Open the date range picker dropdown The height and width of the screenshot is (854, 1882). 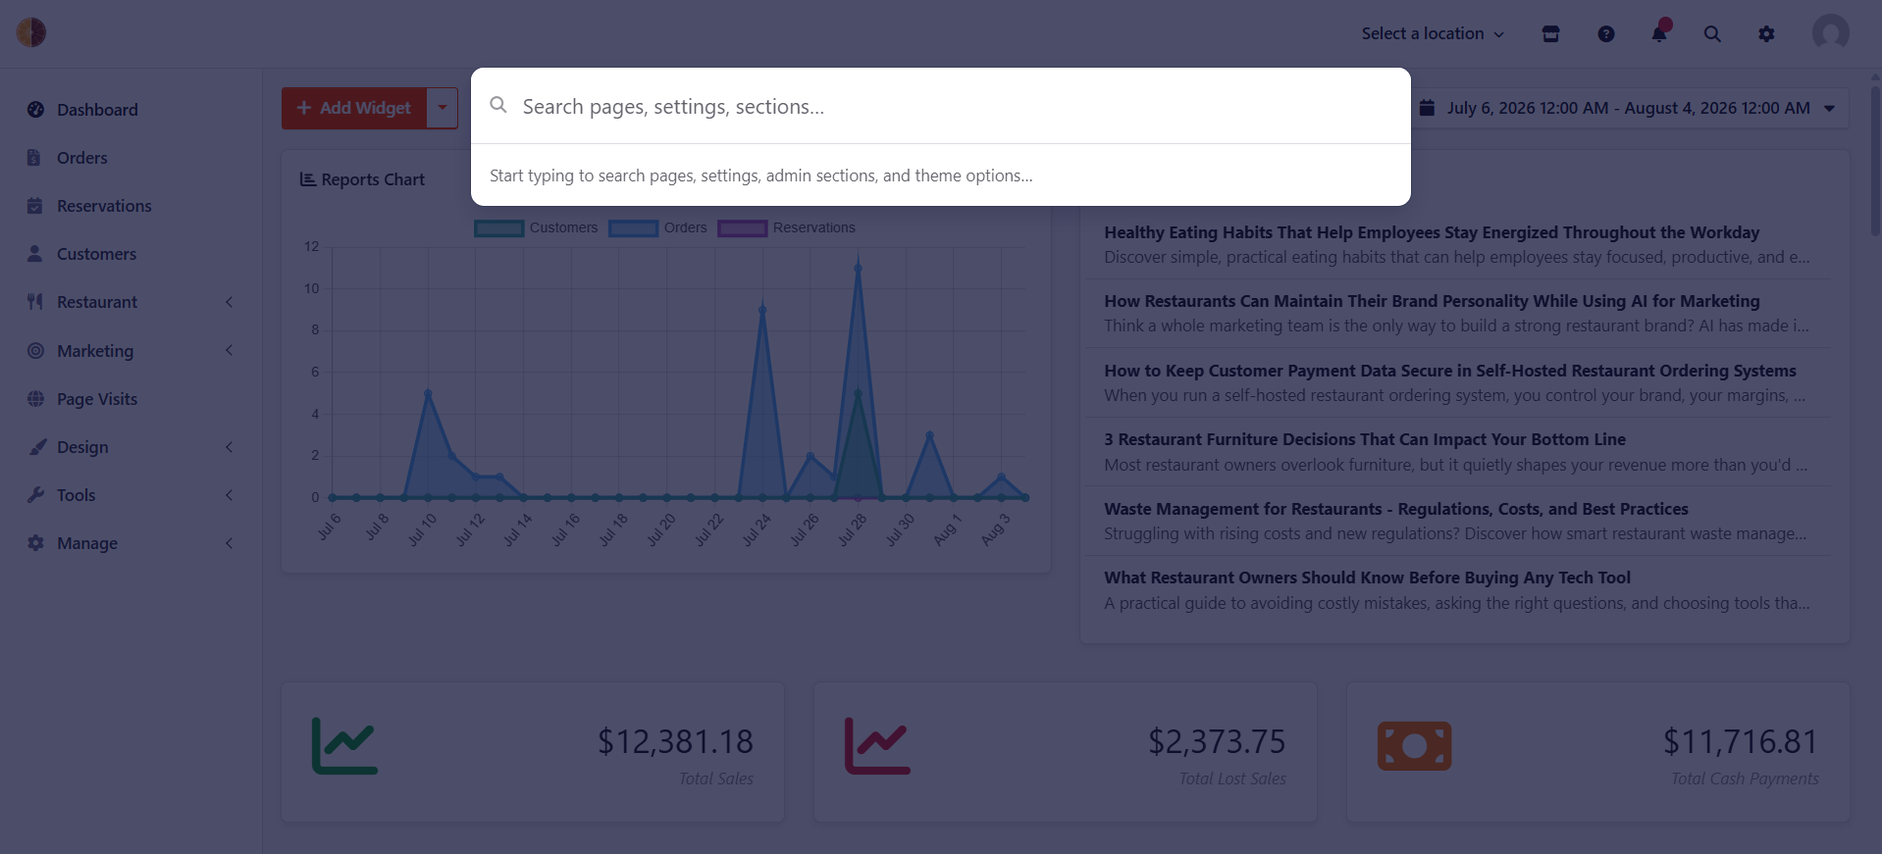tap(1630, 108)
